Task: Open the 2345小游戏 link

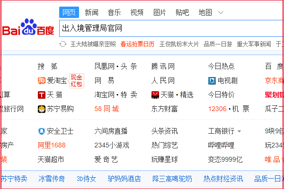Action: pos(112,145)
